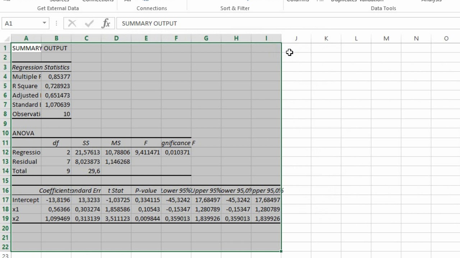Select row 1 header
Image resolution: width=460 pixels, height=258 pixels.
[x=5, y=48]
